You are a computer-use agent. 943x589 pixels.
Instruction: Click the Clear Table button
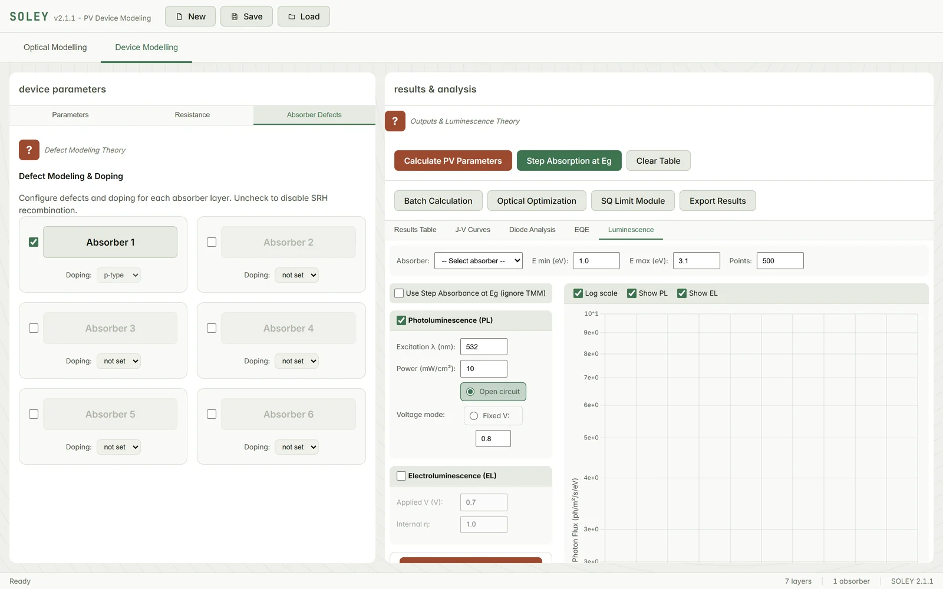pos(658,161)
